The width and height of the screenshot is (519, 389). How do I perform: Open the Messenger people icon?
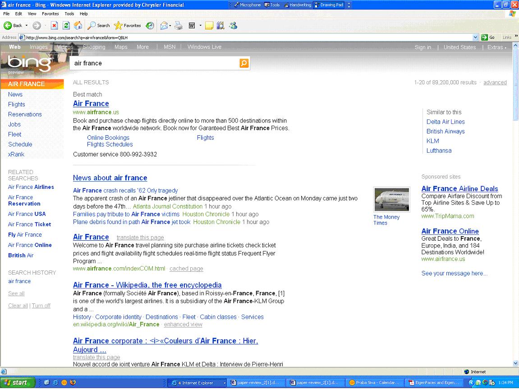233,26
